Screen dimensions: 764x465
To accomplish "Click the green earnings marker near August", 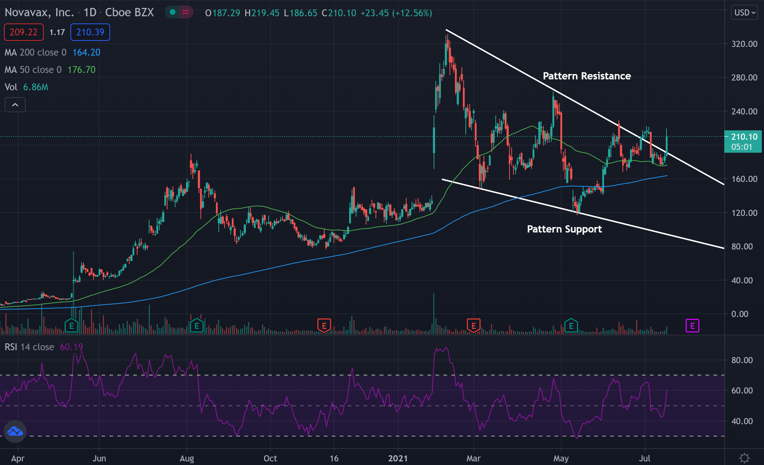I will (196, 326).
